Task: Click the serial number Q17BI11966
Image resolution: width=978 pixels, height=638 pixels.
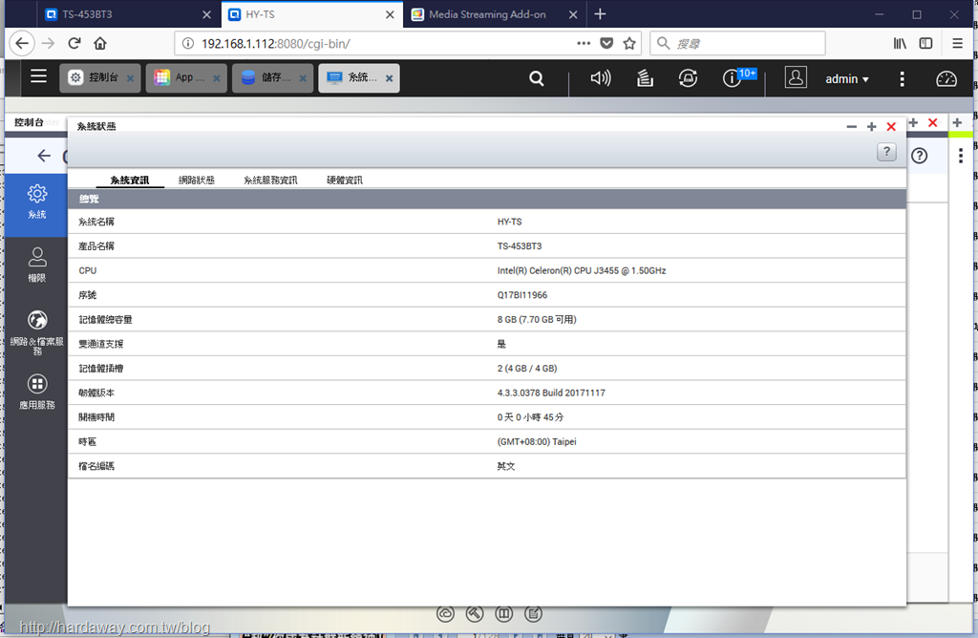Action: coord(522,295)
